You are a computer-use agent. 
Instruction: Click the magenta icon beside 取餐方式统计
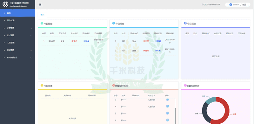pyautogui.click(x=185, y=86)
